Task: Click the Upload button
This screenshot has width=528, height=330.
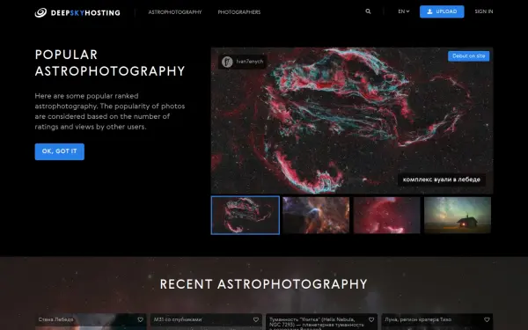Action: click(442, 11)
